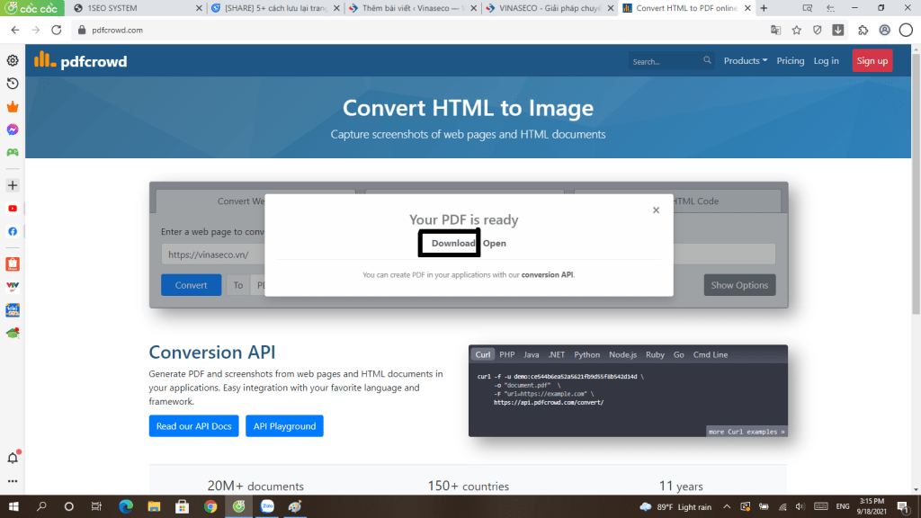Bookmark this page with star icon
The image size is (921, 518).
796,30
